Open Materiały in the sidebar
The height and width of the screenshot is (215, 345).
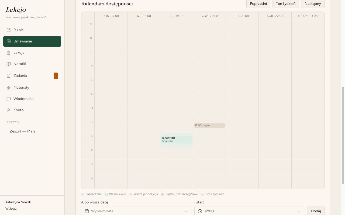point(32,88)
